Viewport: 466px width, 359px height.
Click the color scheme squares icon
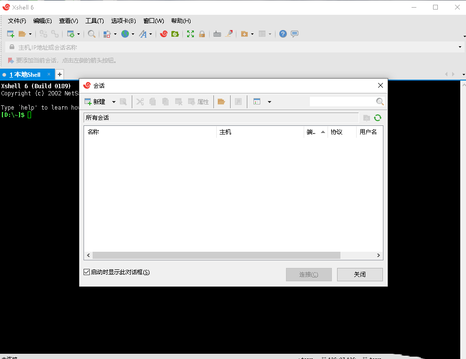pyautogui.click(x=107, y=34)
